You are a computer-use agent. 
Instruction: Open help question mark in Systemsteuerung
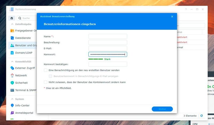click(186, 9)
